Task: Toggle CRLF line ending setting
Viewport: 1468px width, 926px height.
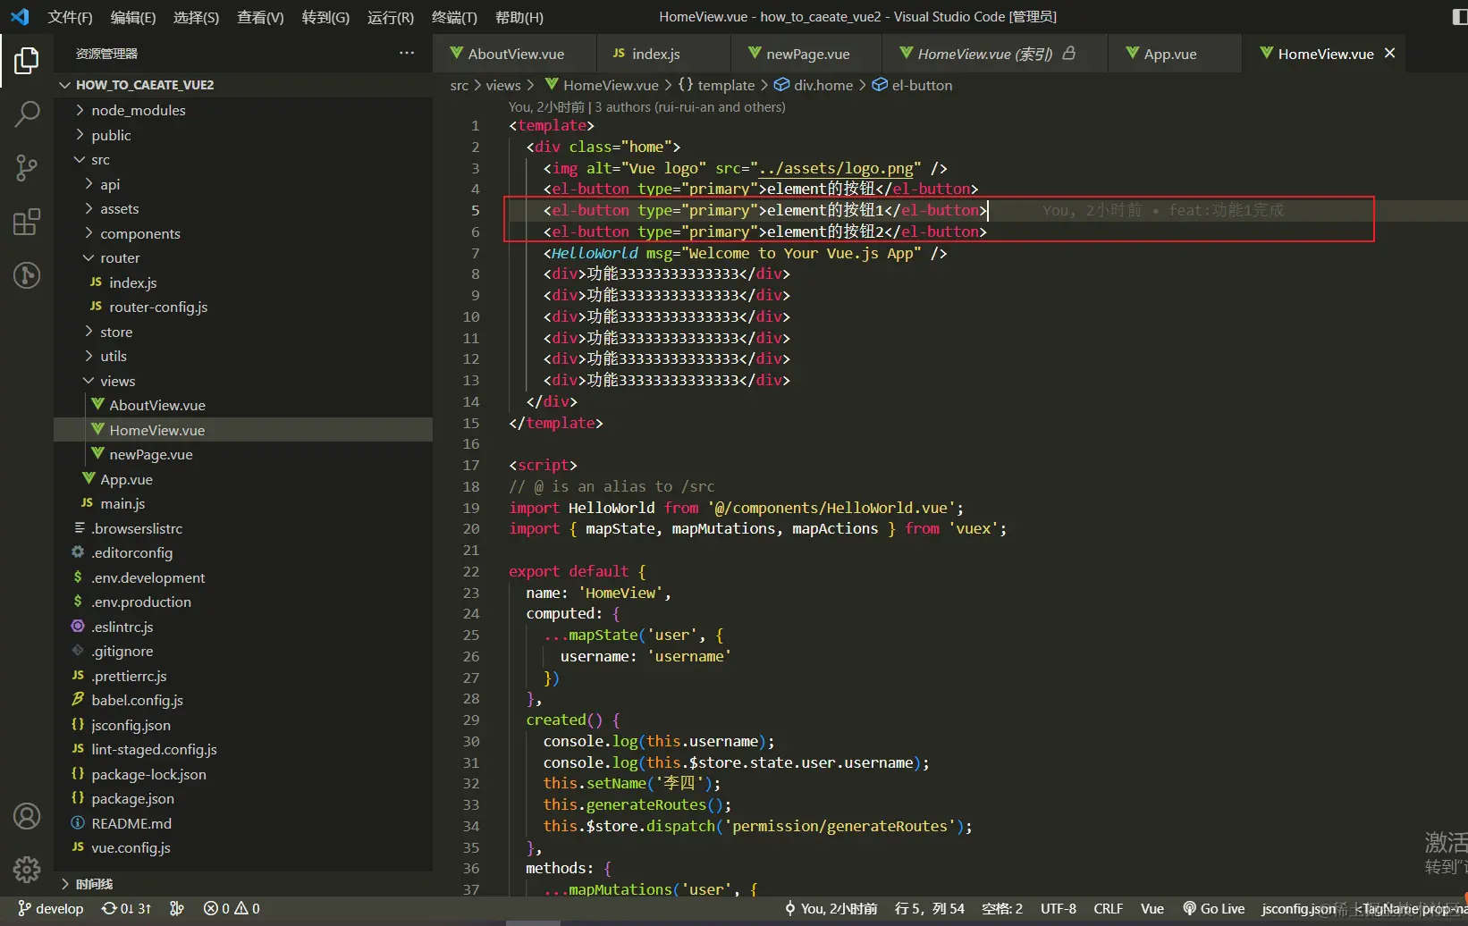Action: click(x=1108, y=909)
